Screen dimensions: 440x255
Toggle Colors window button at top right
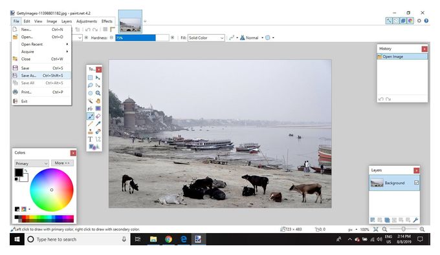410,21
